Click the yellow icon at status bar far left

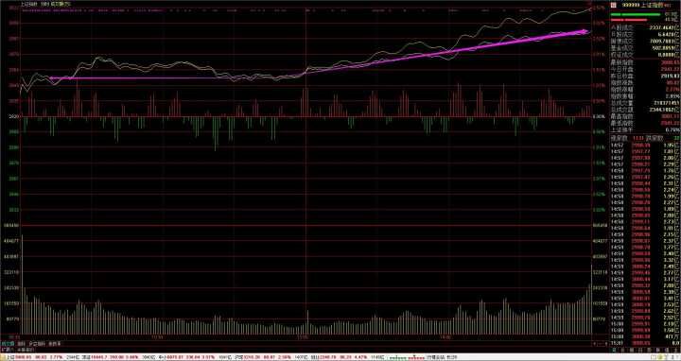point(4,357)
